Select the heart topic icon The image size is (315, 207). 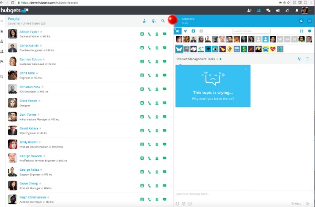pyautogui.click(x=272, y=49)
